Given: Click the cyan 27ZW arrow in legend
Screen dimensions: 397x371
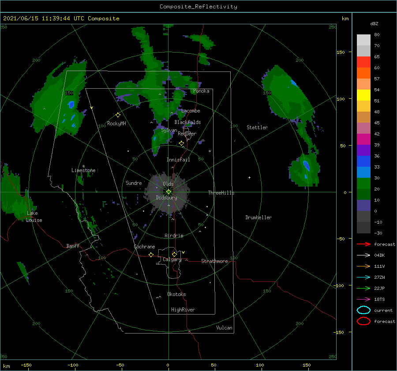Looking at the screenshot, I should (x=363, y=277).
